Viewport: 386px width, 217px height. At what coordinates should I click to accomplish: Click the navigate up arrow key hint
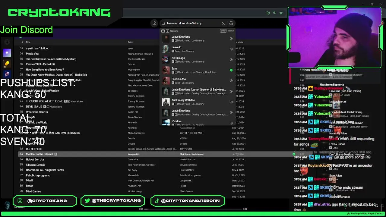pos(163,31)
